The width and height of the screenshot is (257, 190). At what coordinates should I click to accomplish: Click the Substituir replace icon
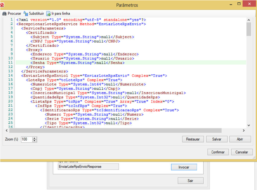pyautogui.click(x=26, y=13)
